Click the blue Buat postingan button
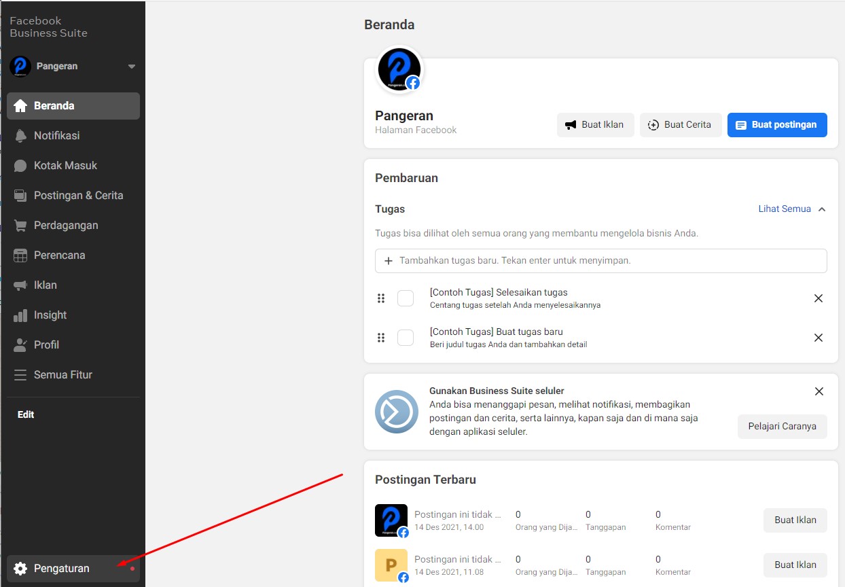The image size is (845, 587). pos(777,125)
